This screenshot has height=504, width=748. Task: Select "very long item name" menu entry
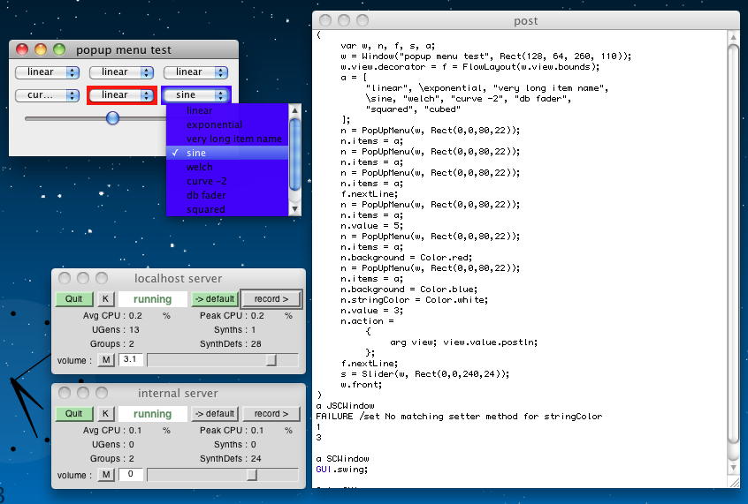click(233, 139)
